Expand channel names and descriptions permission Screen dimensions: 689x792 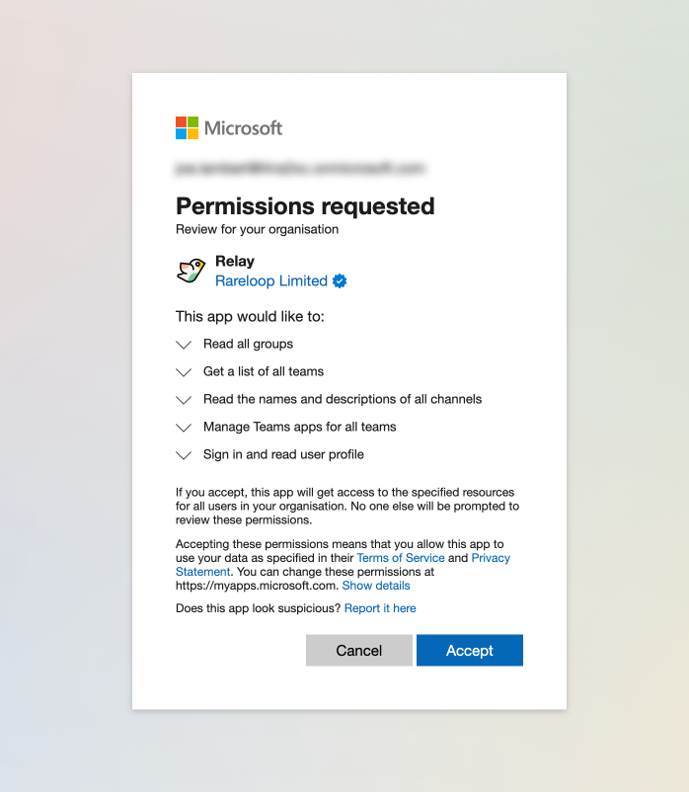(183, 400)
